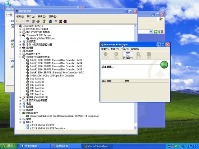199x149 pixels.
Task: Click Device Manager scrollbar up arrow
Action: pyautogui.click(x=135, y=26)
